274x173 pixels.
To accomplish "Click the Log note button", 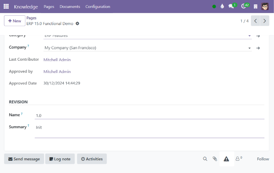I will (60, 159).
